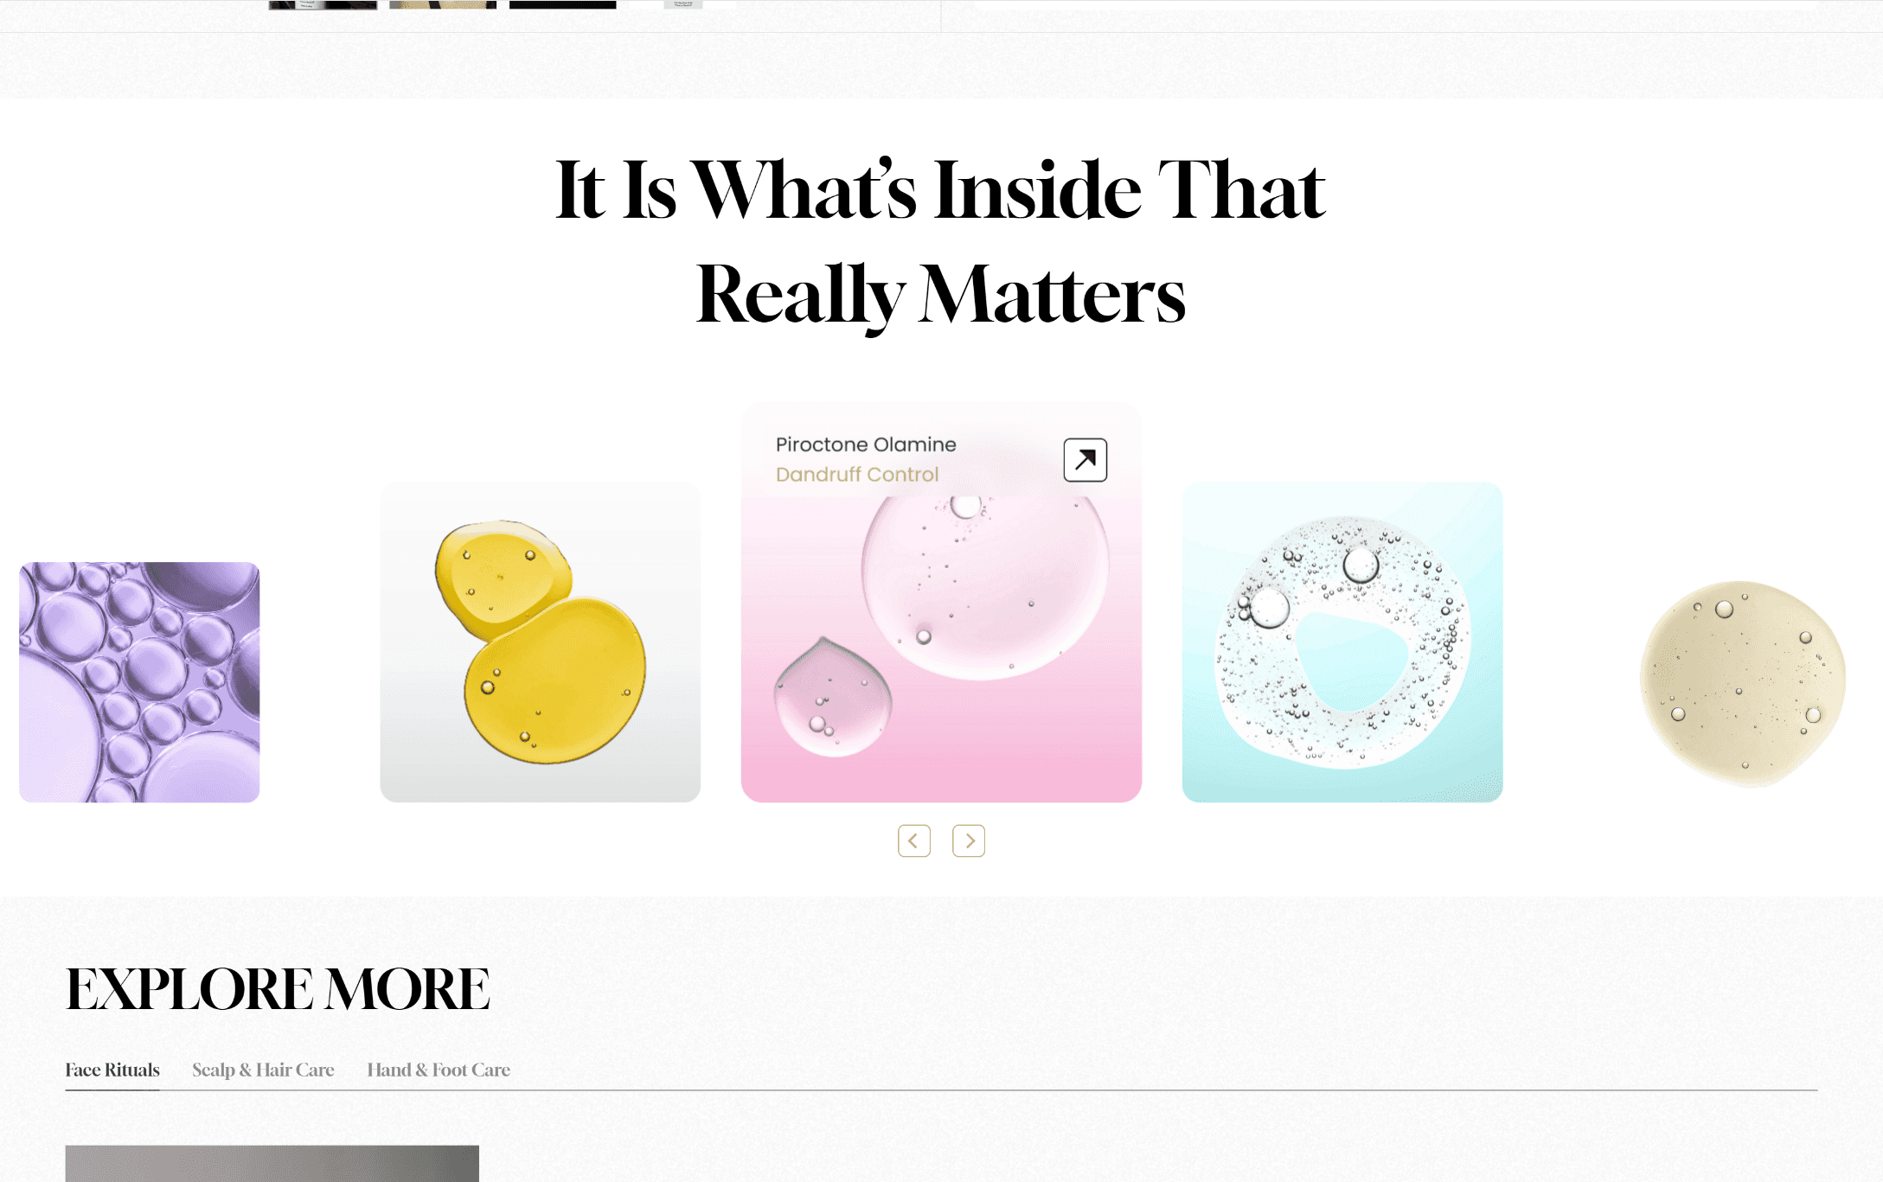Viewport: 1883px width, 1182px height.
Task: Switch to Scalp & Hair Care tab
Action: pos(263,1070)
